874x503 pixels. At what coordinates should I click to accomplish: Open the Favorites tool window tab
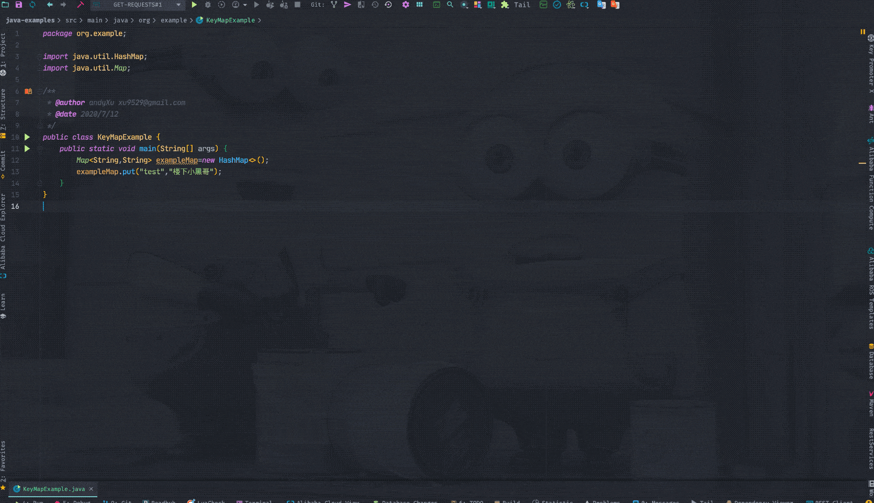point(3,465)
